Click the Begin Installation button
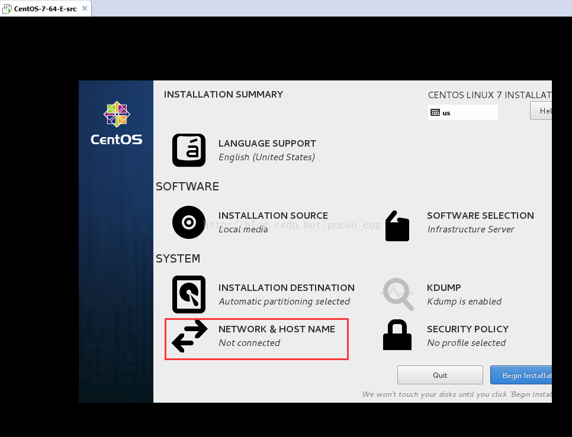 point(521,375)
